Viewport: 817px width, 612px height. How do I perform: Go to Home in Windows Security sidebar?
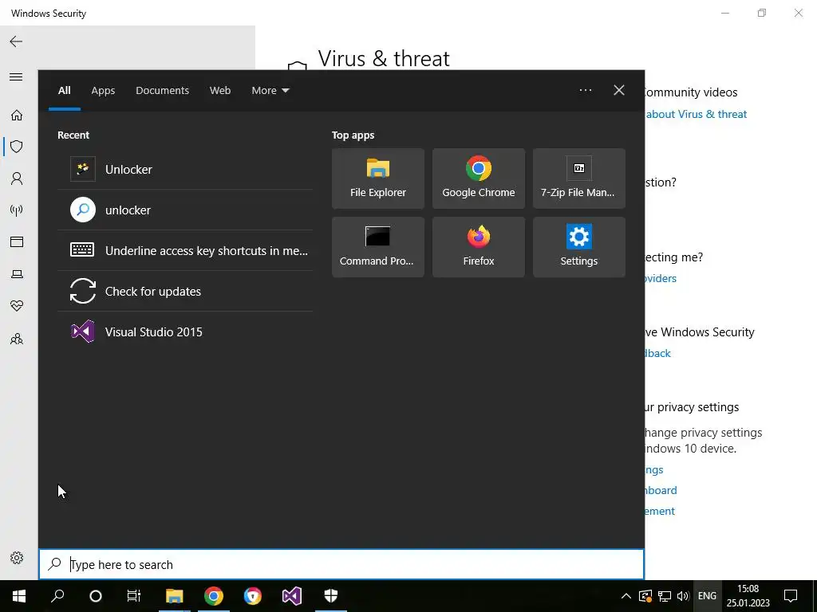(x=17, y=115)
